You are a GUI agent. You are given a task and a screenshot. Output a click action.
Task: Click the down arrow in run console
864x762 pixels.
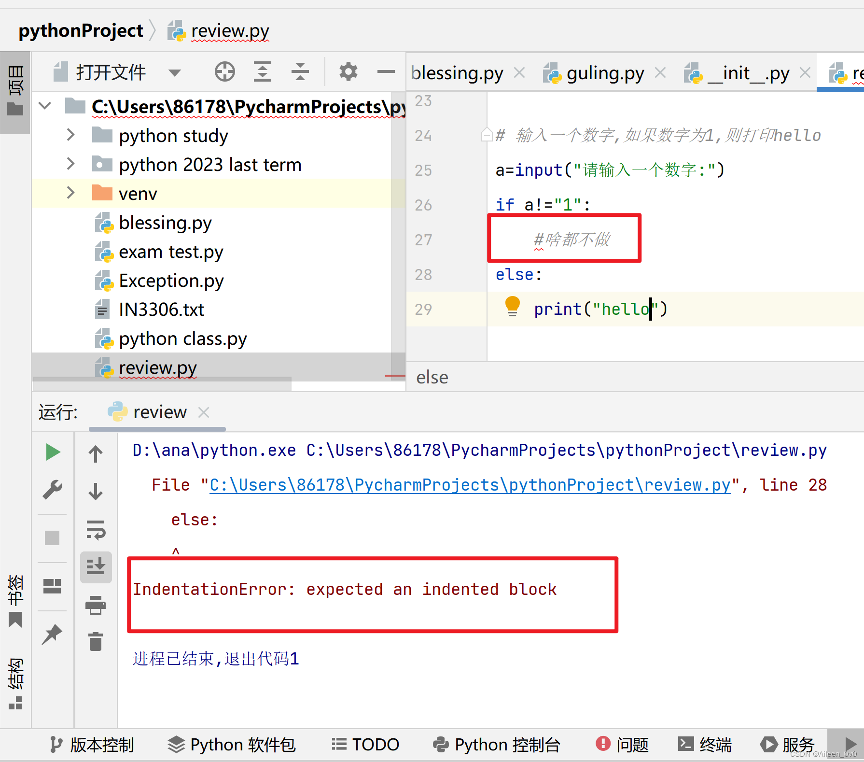[96, 492]
